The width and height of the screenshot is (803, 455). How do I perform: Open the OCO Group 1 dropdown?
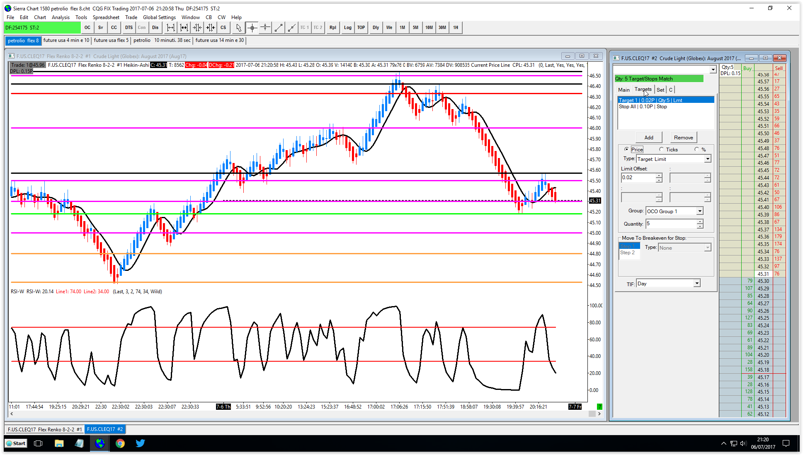coord(699,211)
